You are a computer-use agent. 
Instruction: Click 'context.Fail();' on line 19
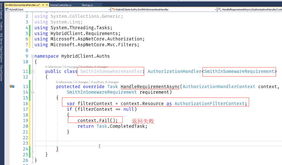tap(98, 121)
